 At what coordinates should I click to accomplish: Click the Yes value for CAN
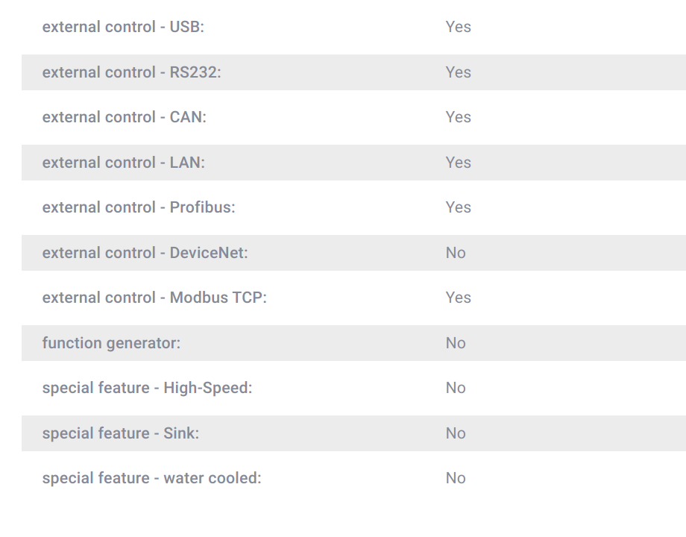[x=458, y=117]
